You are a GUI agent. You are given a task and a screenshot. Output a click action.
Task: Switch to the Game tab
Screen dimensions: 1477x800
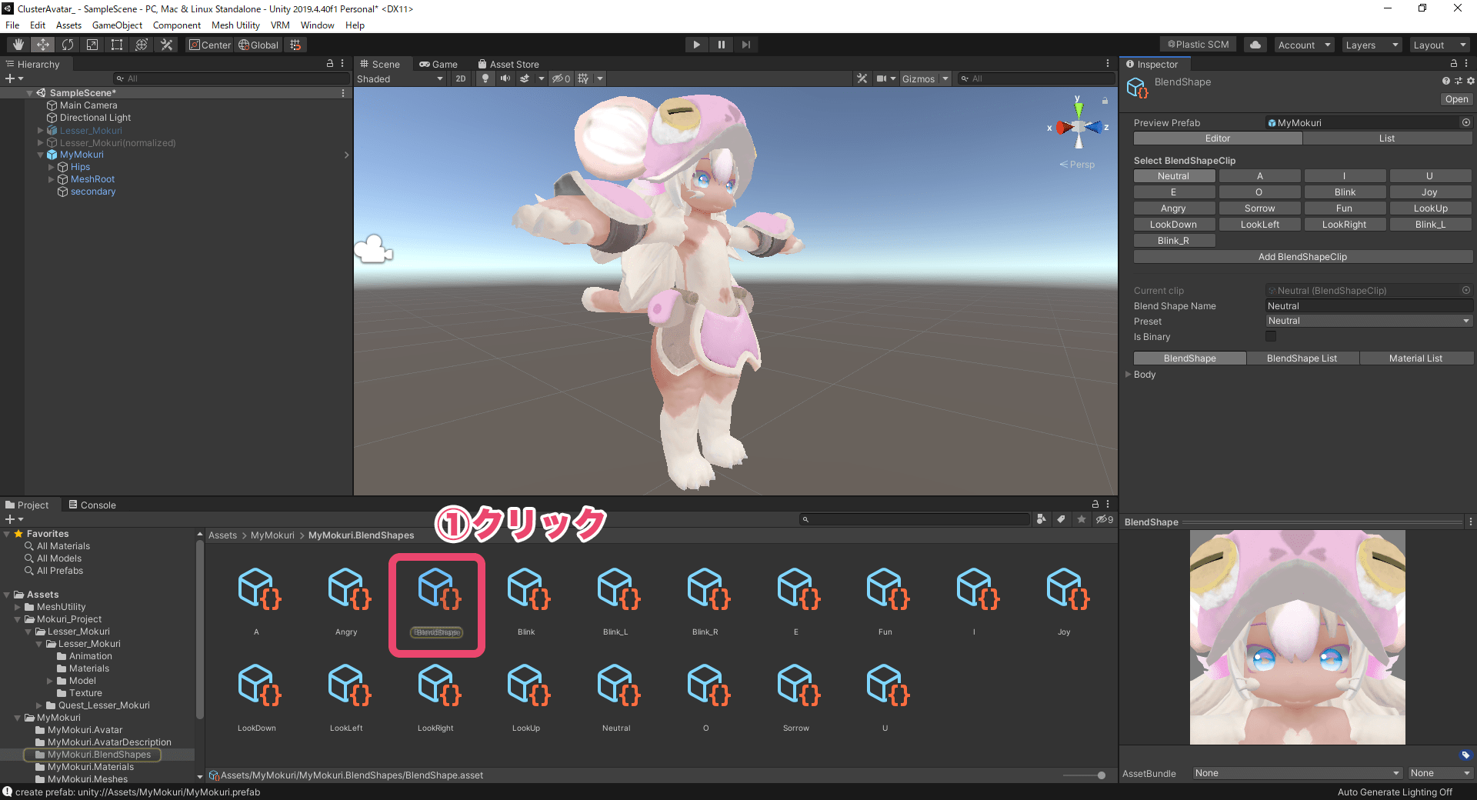click(440, 64)
